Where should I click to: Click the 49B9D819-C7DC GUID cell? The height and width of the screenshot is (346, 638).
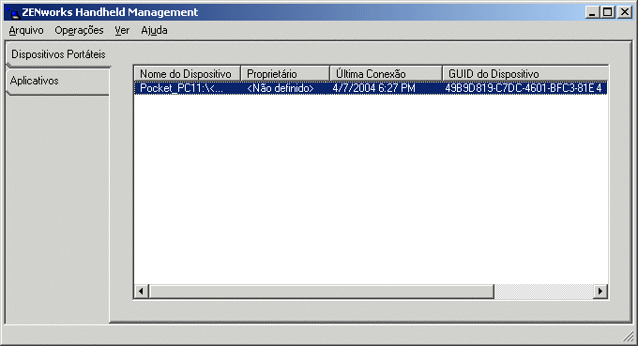524,88
